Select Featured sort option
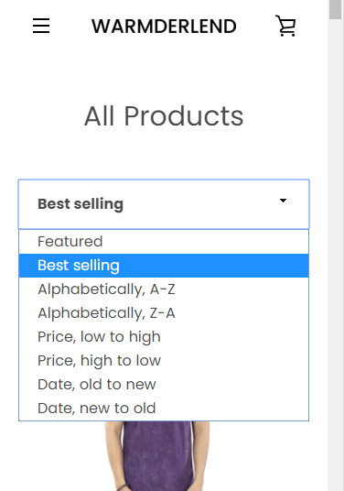 point(164,242)
